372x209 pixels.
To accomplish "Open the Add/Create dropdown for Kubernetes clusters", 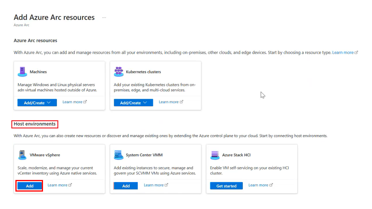I will pyautogui.click(x=133, y=102).
